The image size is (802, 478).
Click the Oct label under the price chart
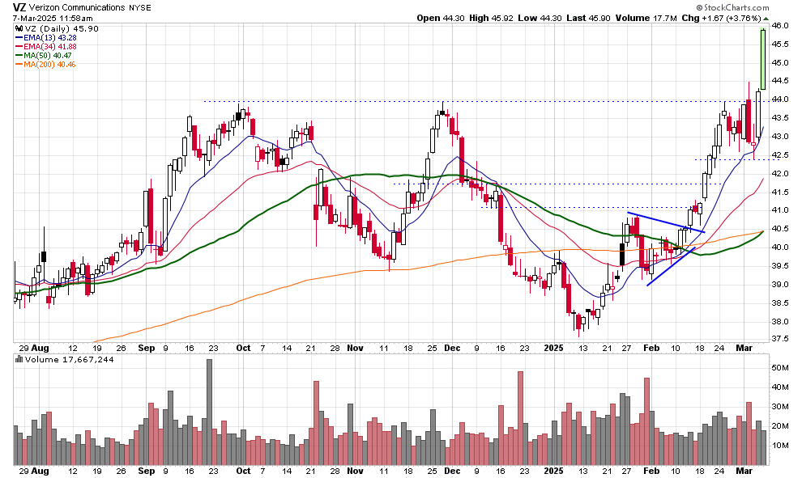(x=244, y=349)
